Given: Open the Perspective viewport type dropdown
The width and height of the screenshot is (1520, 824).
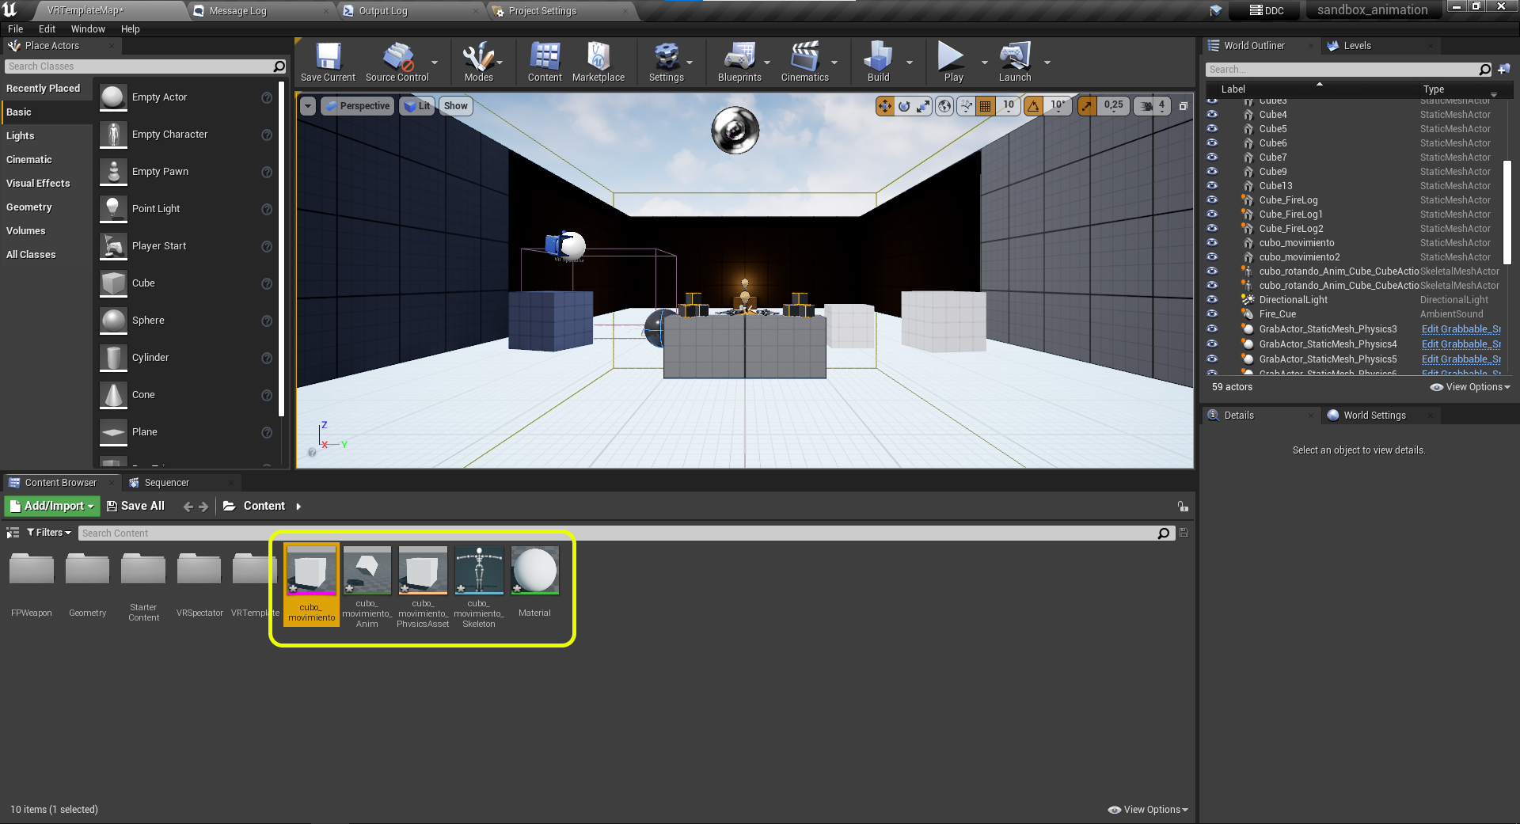Looking at the screenshot, I should 358,106.
